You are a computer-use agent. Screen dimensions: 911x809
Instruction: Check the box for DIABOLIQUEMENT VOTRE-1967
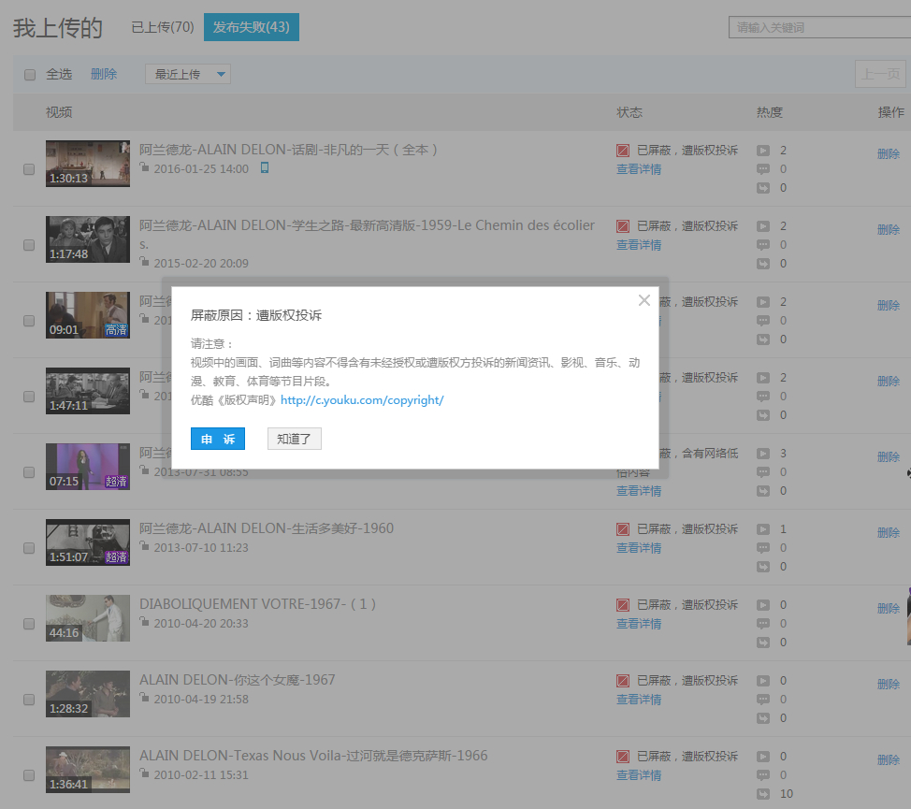(29, 624)
